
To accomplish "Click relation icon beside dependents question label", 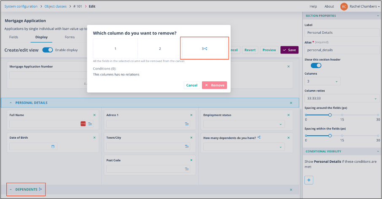I will pos(259,137).
